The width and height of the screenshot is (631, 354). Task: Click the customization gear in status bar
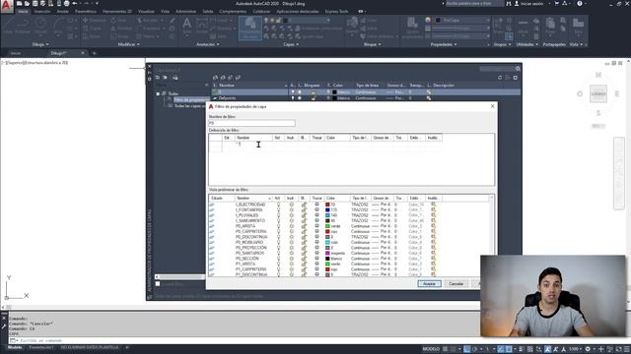click(x=588, y=349)
